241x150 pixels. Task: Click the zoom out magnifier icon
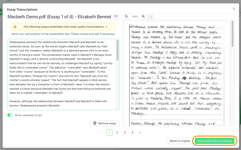click(x=126, y=17)
